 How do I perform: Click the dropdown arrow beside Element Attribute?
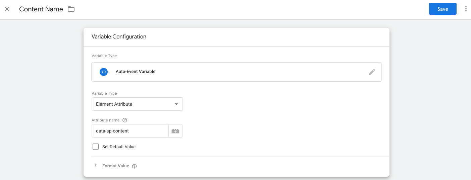tap(176, 104)
